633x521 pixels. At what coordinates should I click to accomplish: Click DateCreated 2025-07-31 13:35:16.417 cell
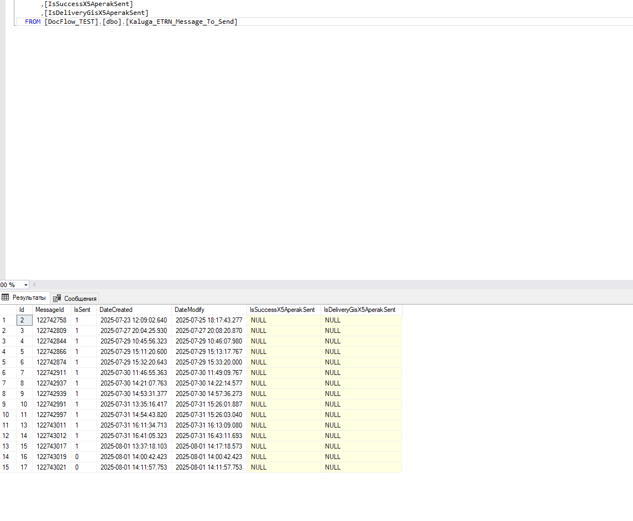(x=134, y=404)
